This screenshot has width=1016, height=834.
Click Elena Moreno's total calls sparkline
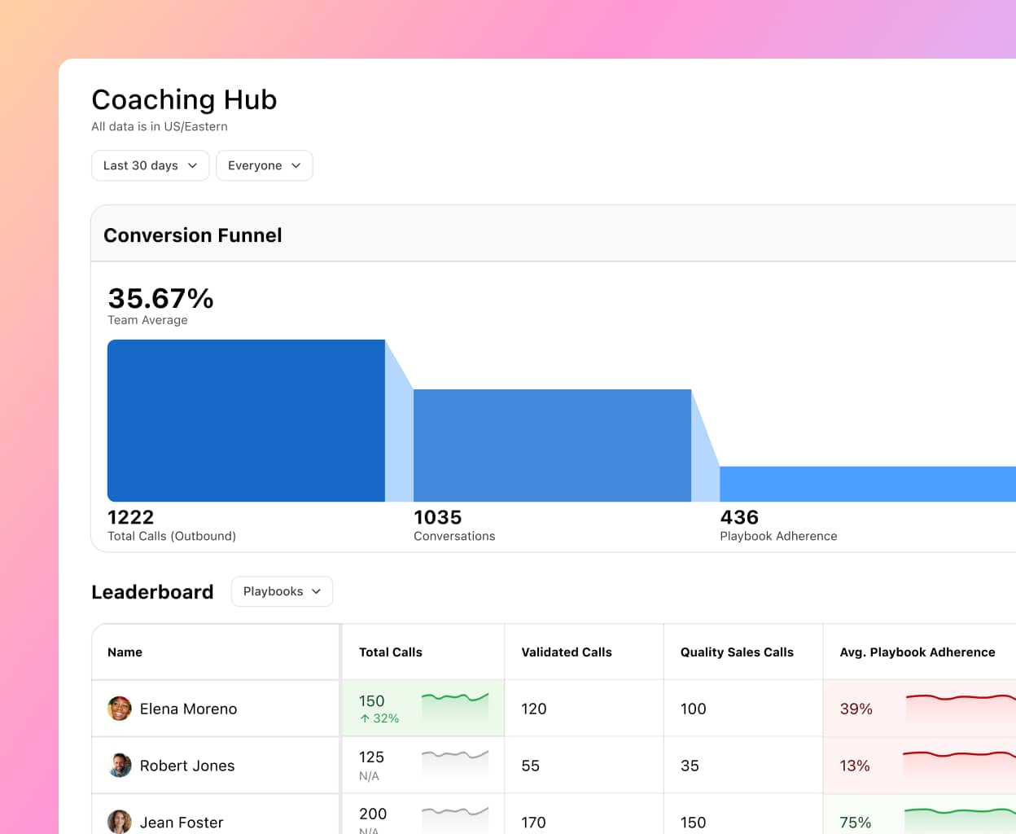(455, 705)
